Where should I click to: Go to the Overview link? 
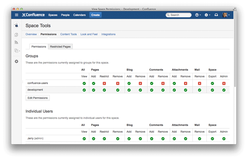pos(31,34)
